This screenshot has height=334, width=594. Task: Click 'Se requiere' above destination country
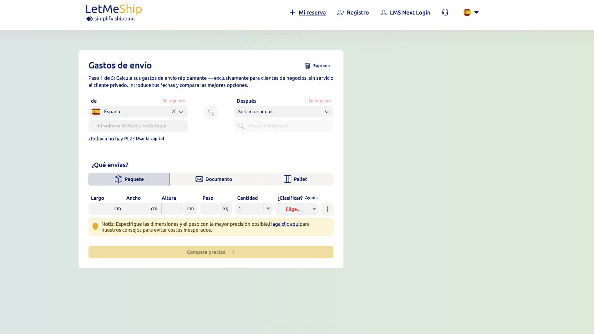coord(320,101)
